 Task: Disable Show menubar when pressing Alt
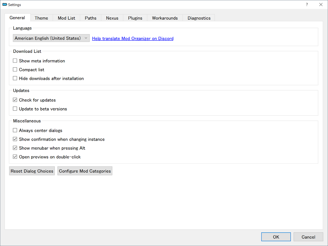[x=15, y=148]
